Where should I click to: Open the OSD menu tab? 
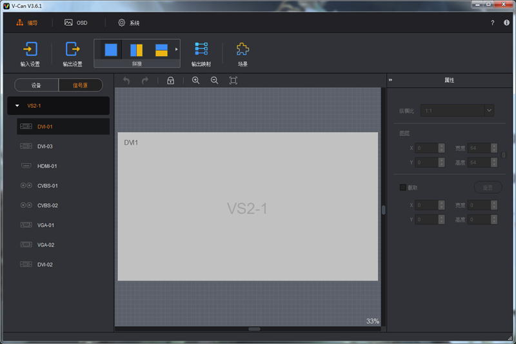click(x=76, y=23)
